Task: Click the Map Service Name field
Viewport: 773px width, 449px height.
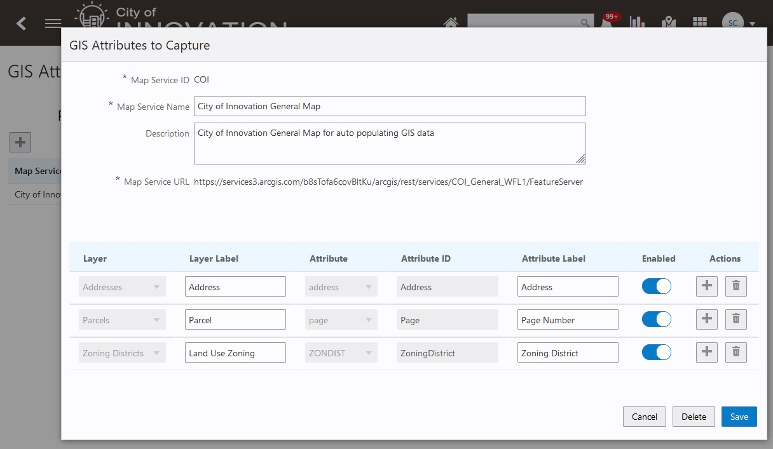Action: (x=389, y=106)
